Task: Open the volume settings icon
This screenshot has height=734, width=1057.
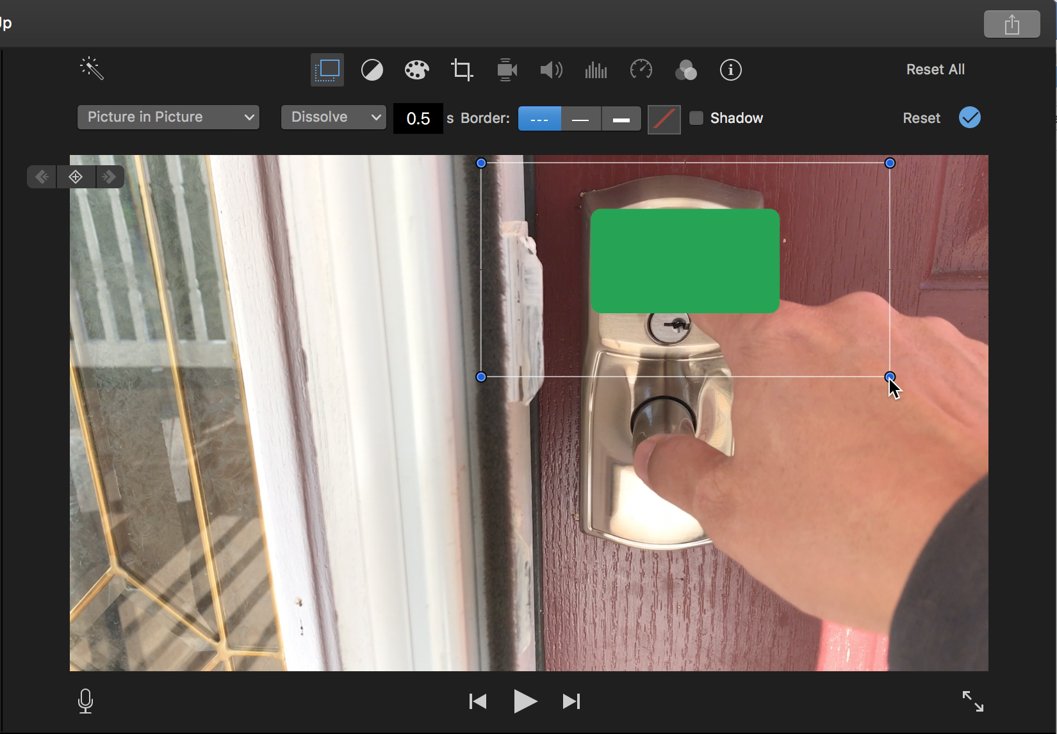Action: pos(551,70)
